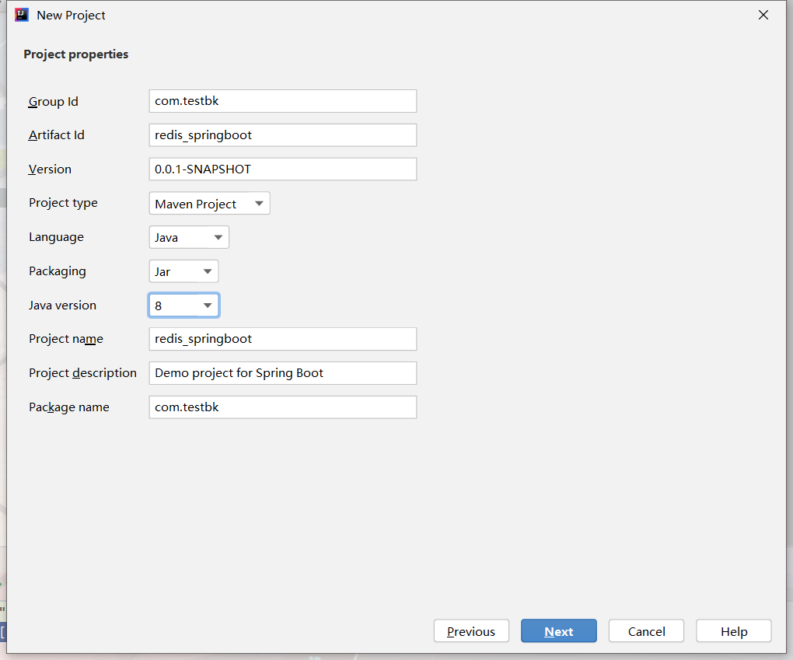
Task: Cancel the new project wizard
Action: [x=647, y=631]
